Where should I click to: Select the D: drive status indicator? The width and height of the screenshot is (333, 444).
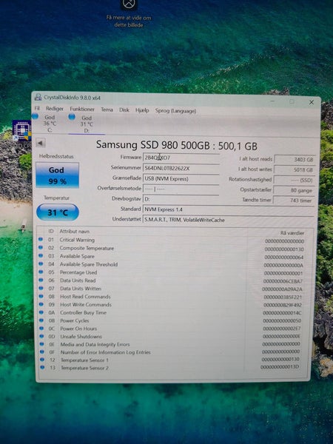point(86,124)
